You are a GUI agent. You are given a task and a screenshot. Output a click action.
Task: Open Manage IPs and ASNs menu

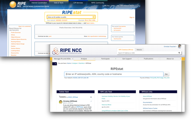click(62, 59)
